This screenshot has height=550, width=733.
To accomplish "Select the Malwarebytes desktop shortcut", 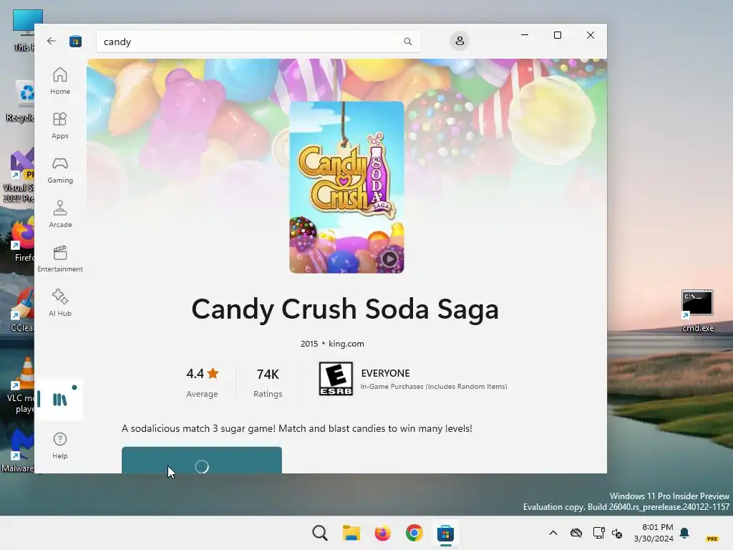I will 18,451.
